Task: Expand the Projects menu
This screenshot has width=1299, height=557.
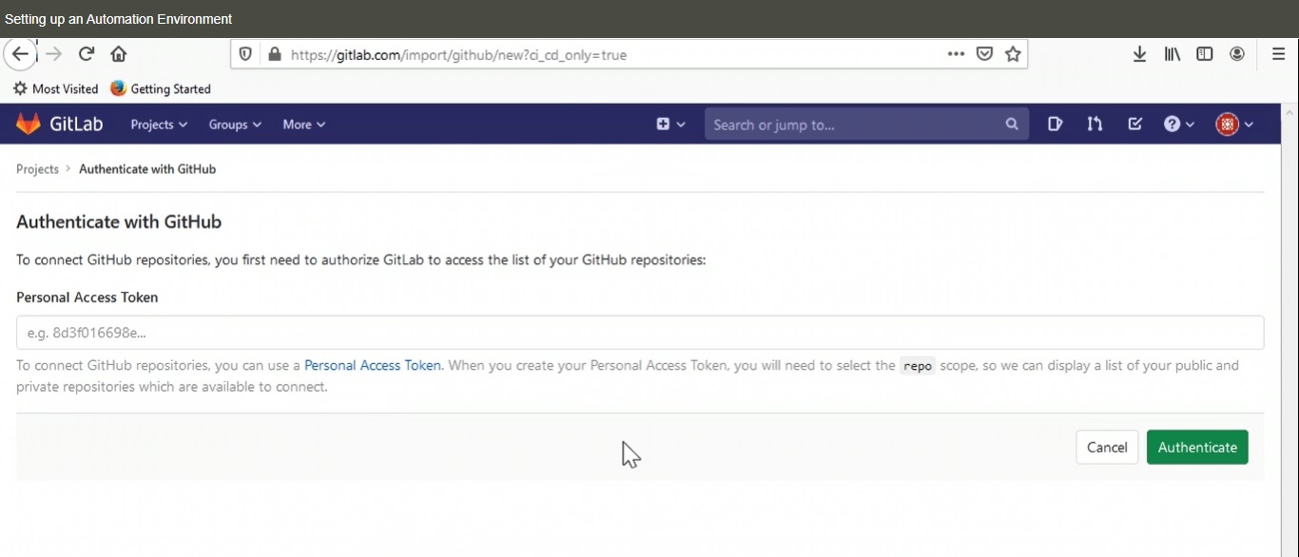Action: click(159, 125)
